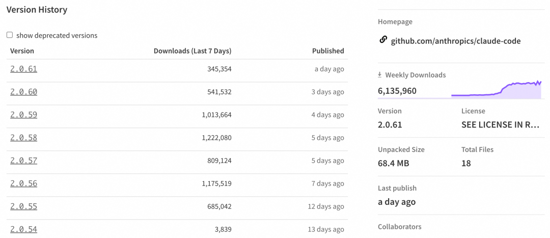Select the 2.0.59 version link
The height and width of the screenshot is (238, 550).
[23, 115]
